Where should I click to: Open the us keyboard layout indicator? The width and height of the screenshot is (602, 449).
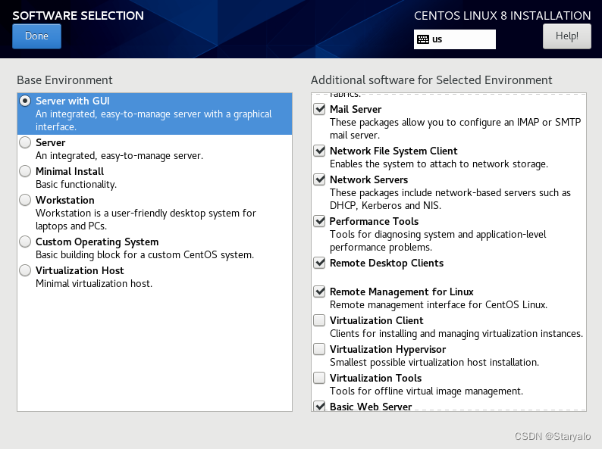coord(455,39)
